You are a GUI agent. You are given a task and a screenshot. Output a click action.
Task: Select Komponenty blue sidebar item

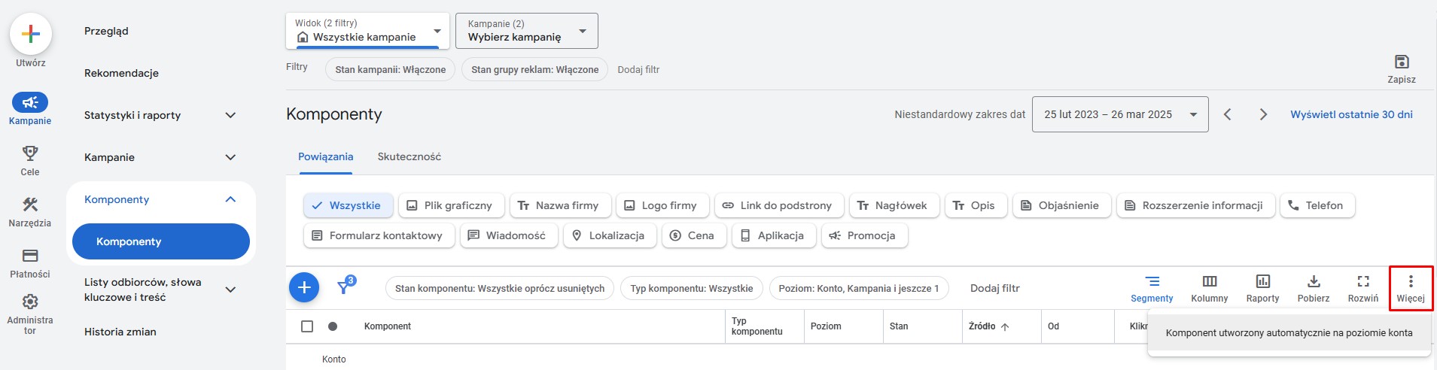tap(161, 241)
